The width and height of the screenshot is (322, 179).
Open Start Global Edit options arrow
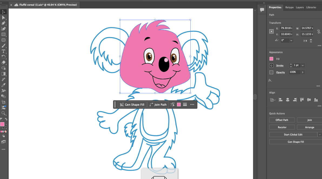[320, 135]
